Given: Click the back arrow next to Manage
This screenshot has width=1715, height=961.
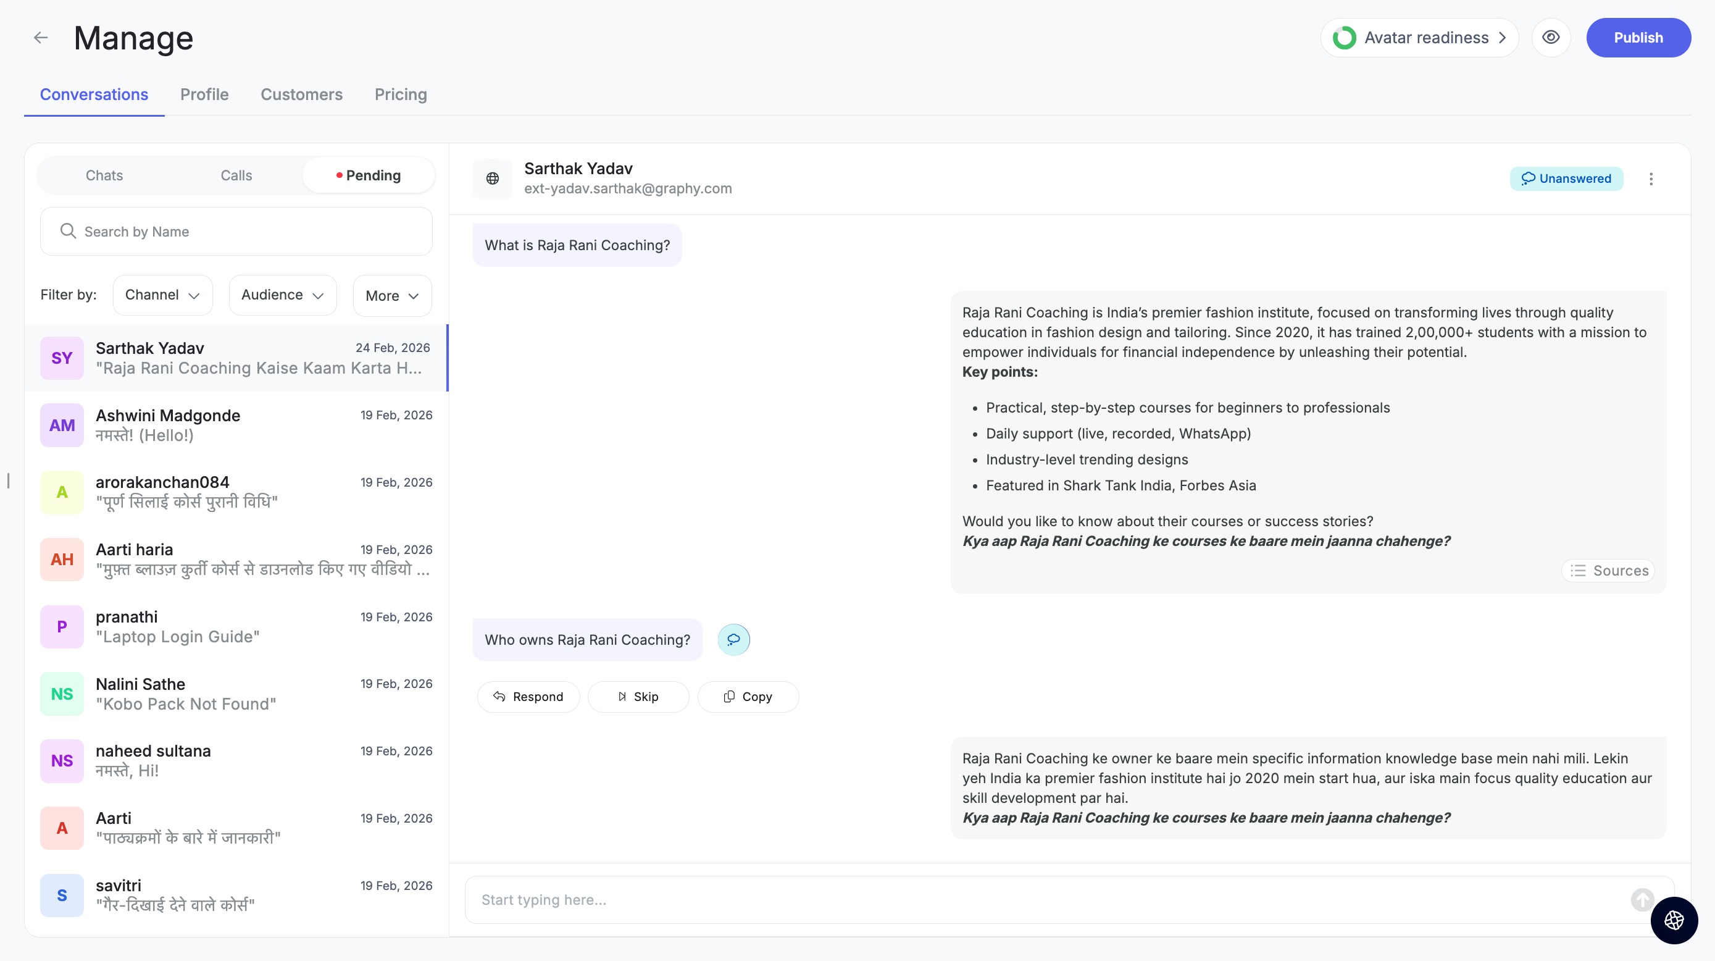Looking at the screenshot, I should [41, 38].
